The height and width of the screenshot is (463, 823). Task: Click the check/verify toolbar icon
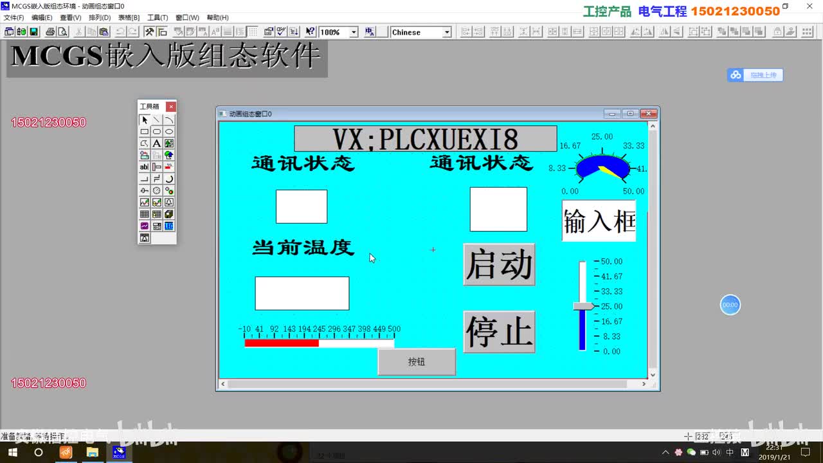click(x=281, y=32)
